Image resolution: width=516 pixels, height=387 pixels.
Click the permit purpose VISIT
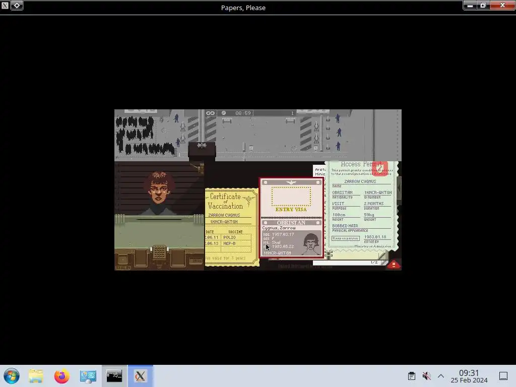[338, 204]
